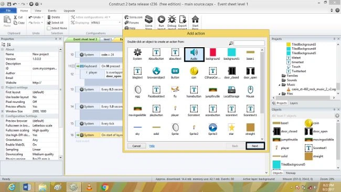
Task: Collapse the Files folder in Projects
Action: tap(280, 94)
